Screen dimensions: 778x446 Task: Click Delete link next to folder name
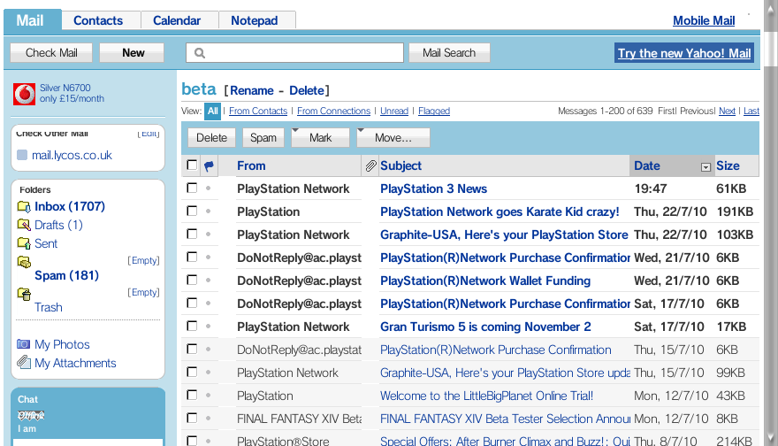coord(307,90)
